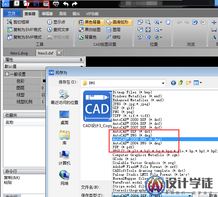Close the New3.dxf tab
The height and width of the screenshot is (197, 218).
[x=59, y=53]
